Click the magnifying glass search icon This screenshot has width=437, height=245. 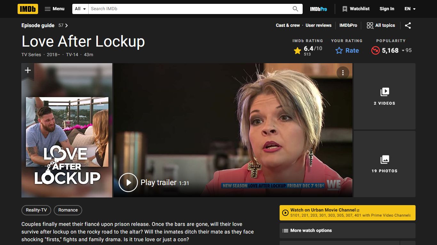pyautogui.click(x=296, y=9)
